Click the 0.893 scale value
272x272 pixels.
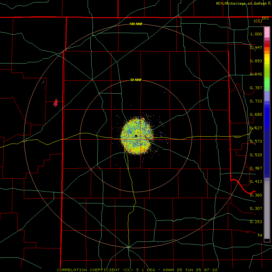point(256,61)
